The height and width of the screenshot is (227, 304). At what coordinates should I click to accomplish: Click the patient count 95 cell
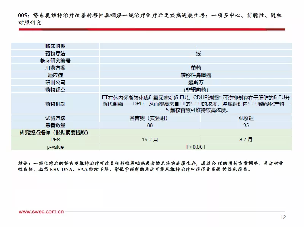[x=246, y=125]
